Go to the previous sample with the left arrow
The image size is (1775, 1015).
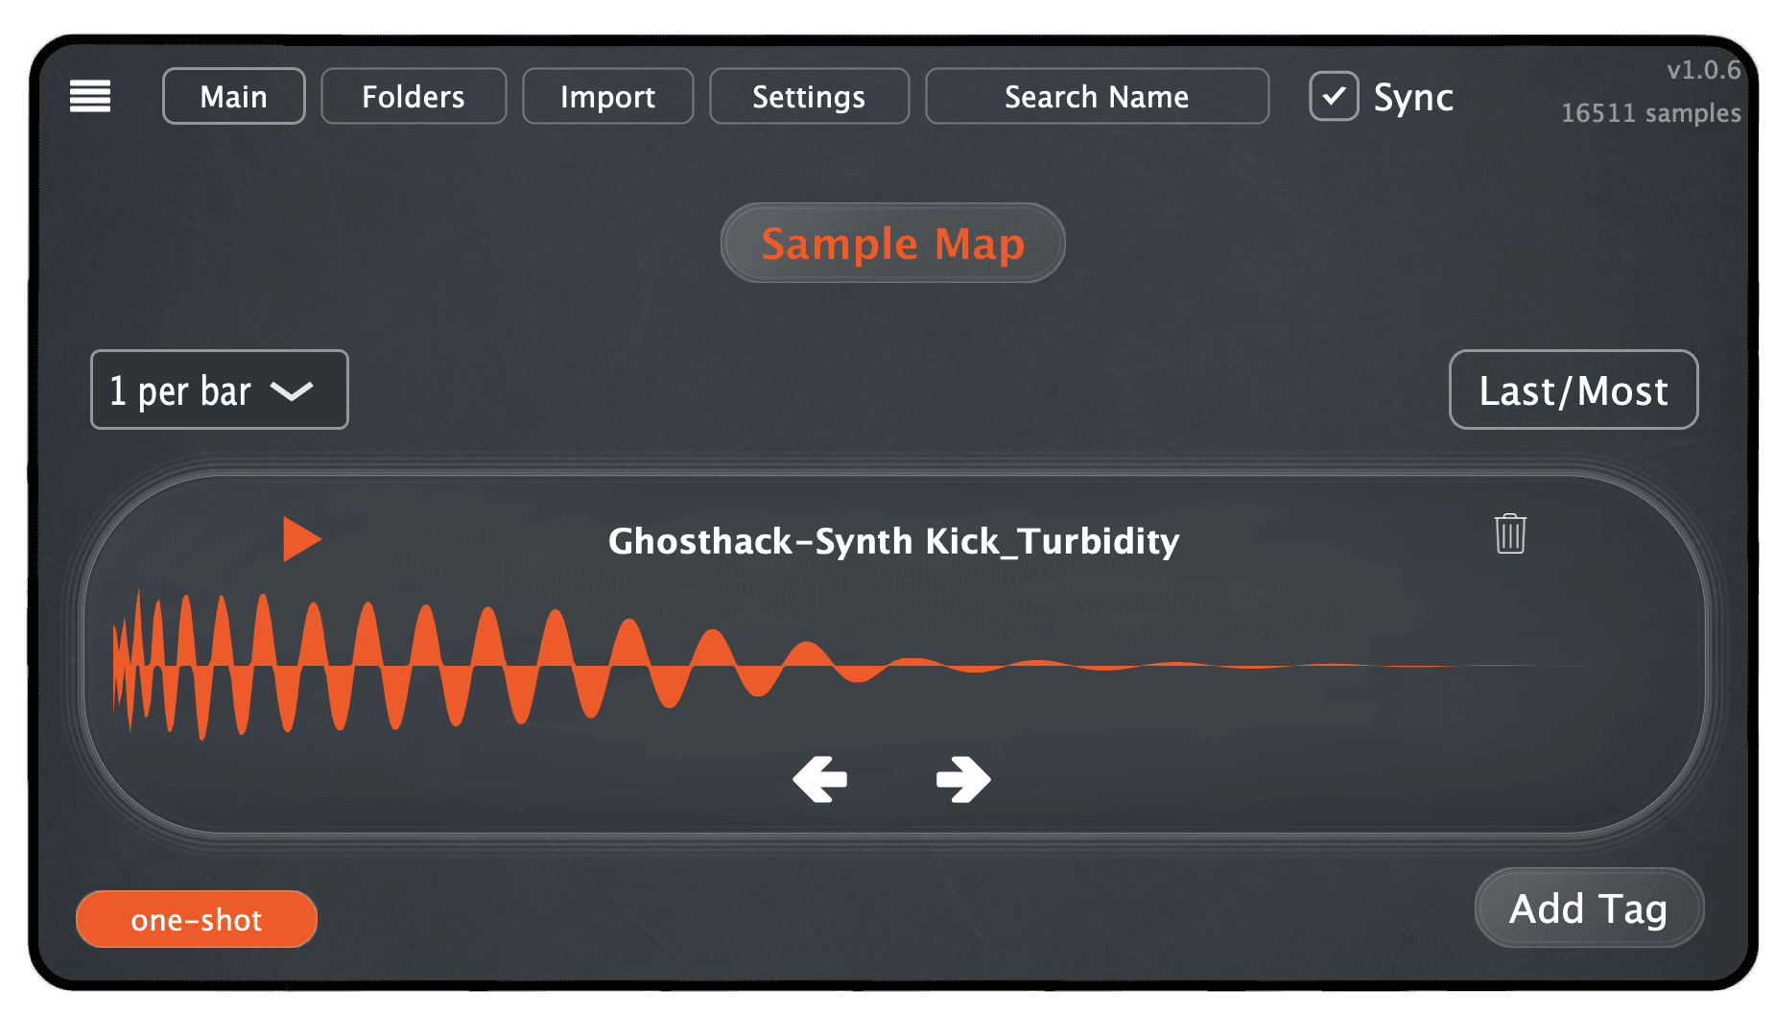coord(820,779)
